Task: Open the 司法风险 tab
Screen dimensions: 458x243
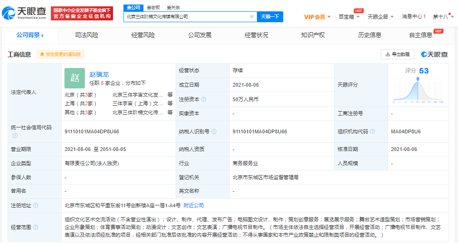Action: [x=86, y=35]
